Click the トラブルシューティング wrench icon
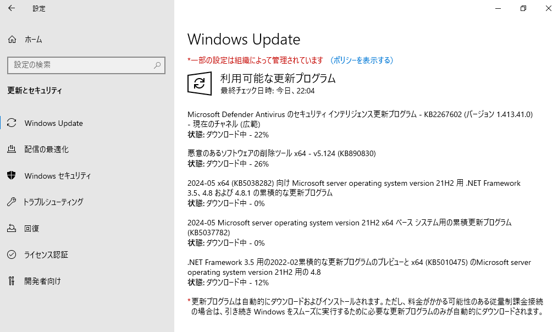 [x=12, y=202]
